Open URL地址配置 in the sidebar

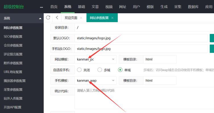click(x=13, y=72)
